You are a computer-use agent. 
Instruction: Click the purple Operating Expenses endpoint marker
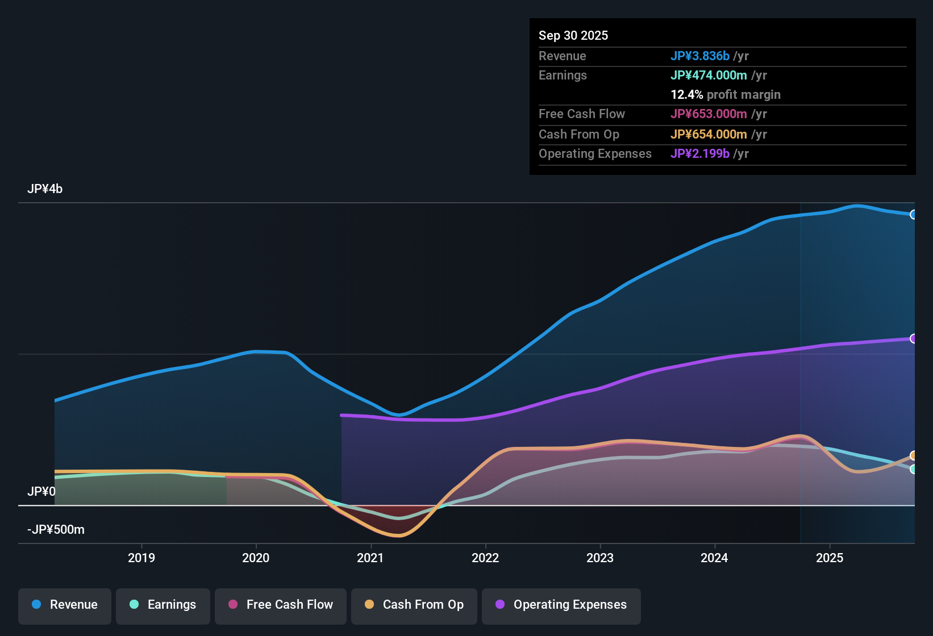[x=914, y=338]
